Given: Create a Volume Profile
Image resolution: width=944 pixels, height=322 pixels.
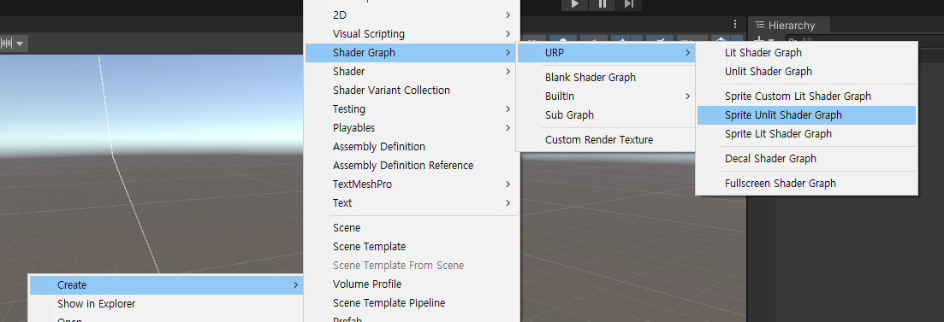Looking at the screenshot, I should coord(412,284).
